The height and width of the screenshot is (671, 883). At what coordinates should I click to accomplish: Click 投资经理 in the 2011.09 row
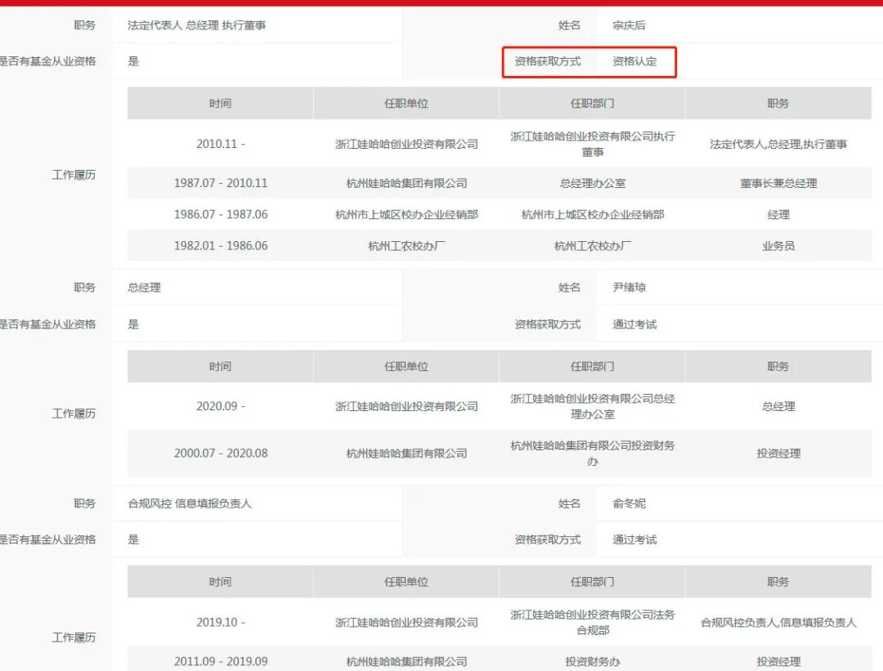[x=778, y=661]
